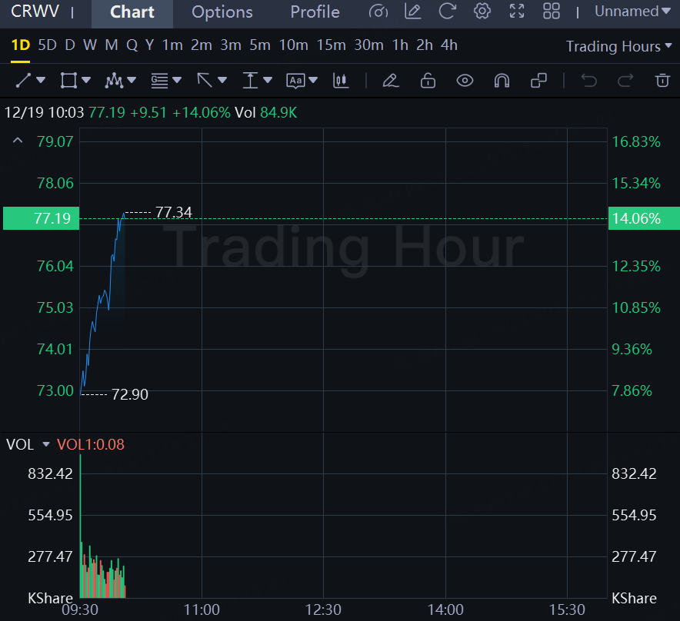Click the VOL1:0.08 indicator value
This screenshot has width=680, height=621.
pyautogui.click(x=91, y=445)
